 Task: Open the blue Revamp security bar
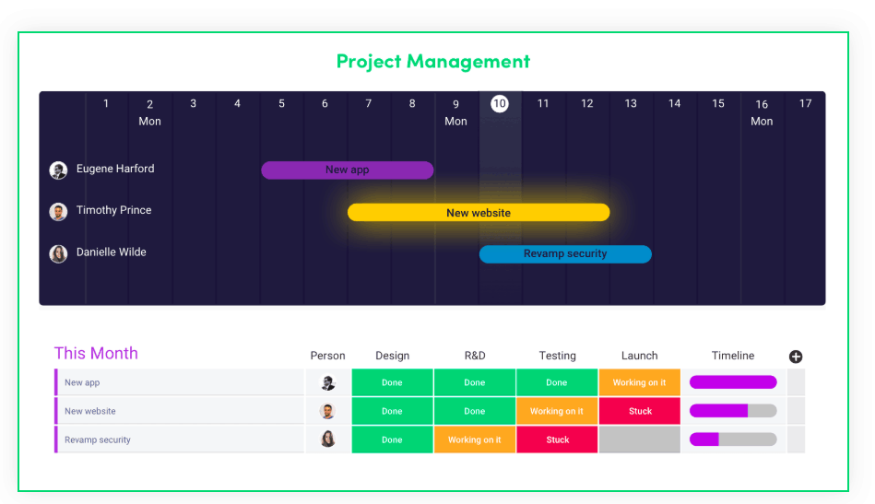coord(565,254)
